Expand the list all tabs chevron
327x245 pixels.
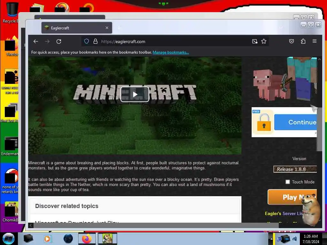click(x=281, y=28)
